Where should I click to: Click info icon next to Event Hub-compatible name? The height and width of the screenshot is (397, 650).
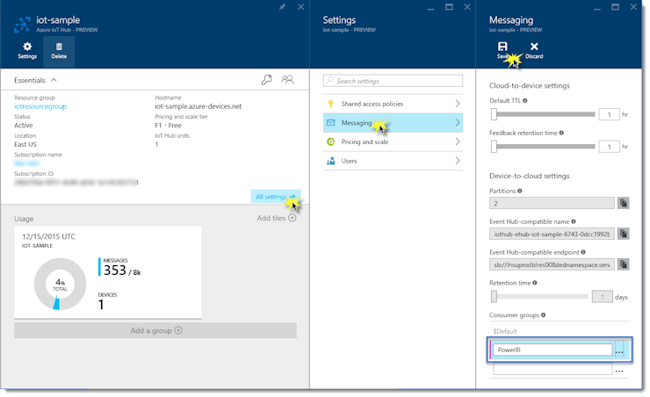tap(574, 221)
